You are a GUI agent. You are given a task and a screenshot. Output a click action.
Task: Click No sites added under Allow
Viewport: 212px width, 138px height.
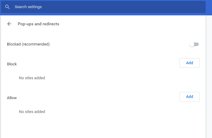coord(32,111)
